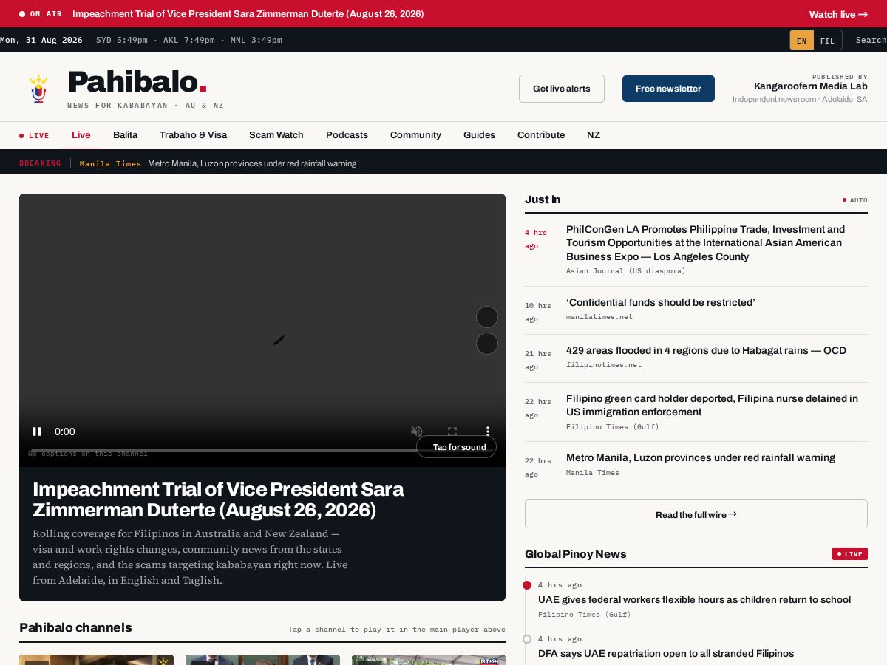Open the Scam Watch section
Viewport: 887px width, 665px height.
point(276,135)
